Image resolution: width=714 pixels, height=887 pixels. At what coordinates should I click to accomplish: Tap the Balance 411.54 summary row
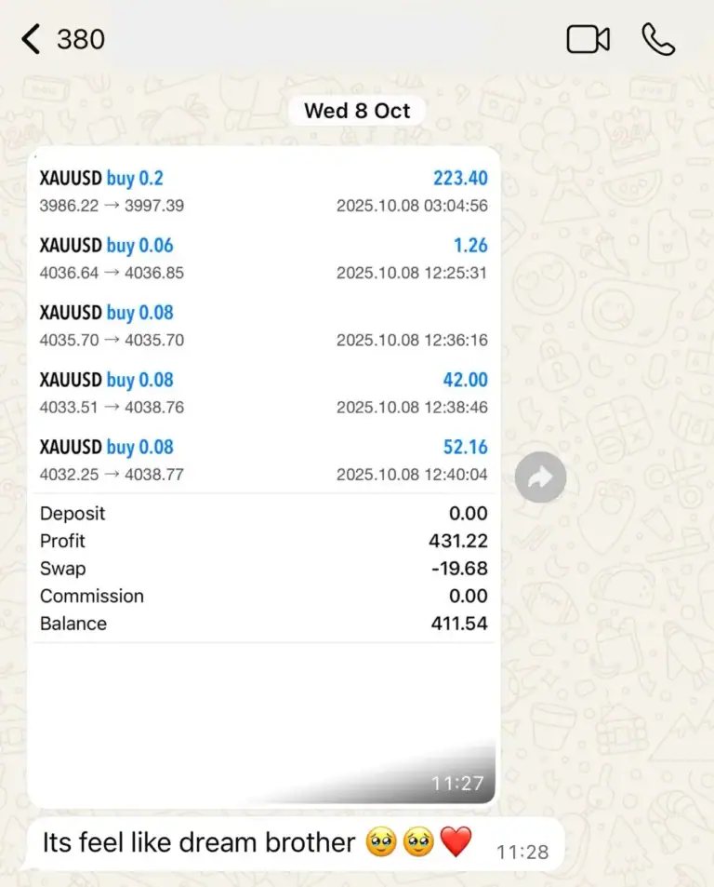pyautogui.click(x=263, y=624)
